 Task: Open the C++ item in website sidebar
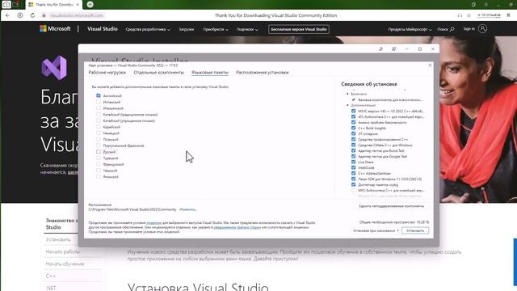click(x=50, y=276)
